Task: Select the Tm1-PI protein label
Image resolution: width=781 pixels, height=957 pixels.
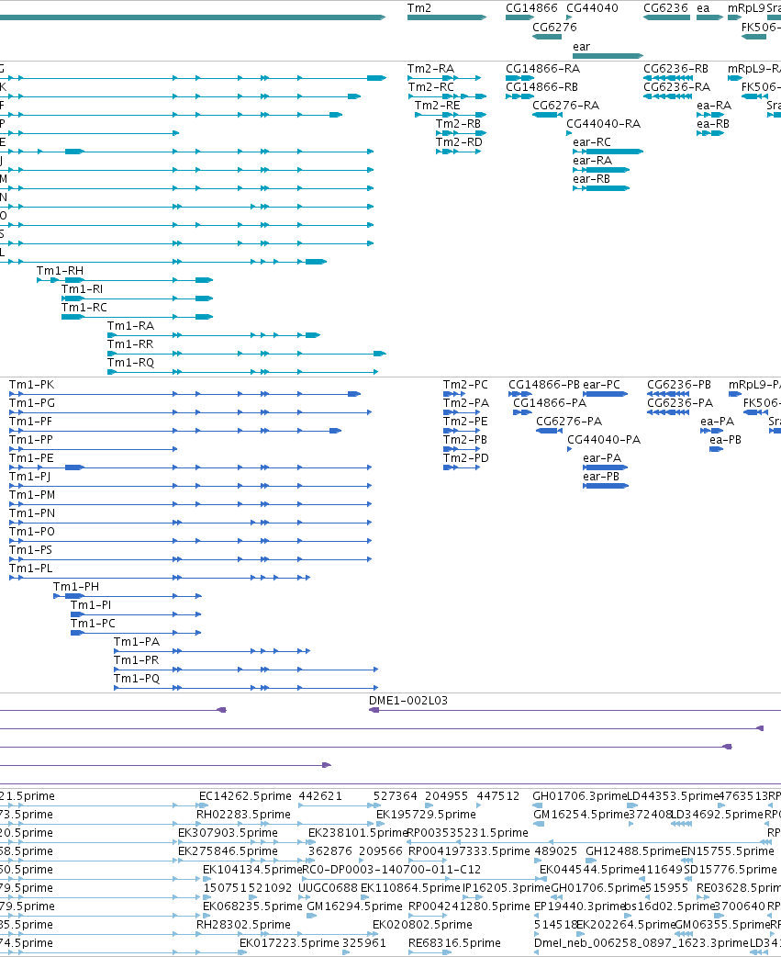Action: [x=91, y=605]
